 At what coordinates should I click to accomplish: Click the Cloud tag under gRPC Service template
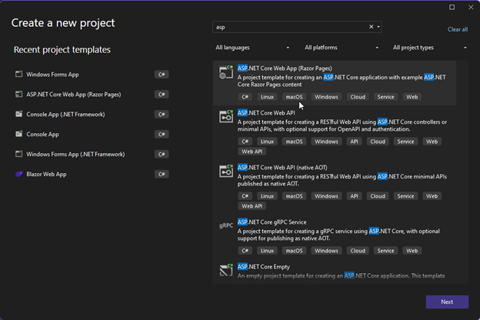click(x=358, y=251)
